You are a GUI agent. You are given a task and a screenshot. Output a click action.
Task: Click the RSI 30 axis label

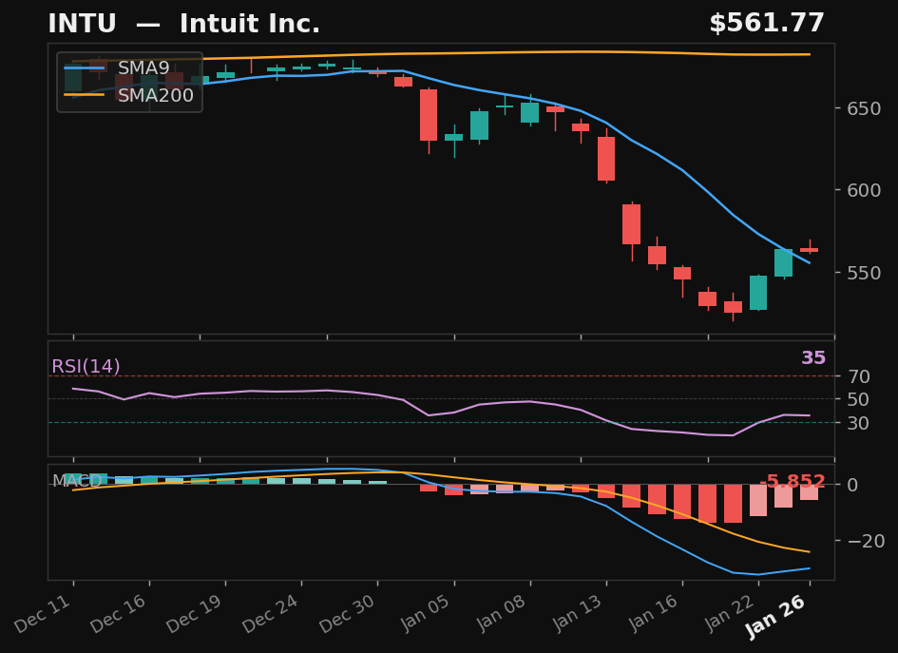pos(859,423)
